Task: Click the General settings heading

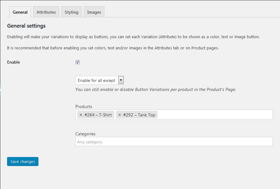Action: pos(26,26)
